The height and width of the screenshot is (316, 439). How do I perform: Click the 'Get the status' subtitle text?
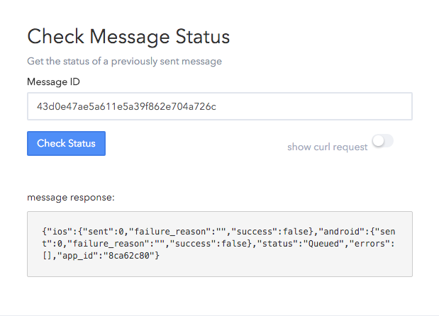click(125, 61)
